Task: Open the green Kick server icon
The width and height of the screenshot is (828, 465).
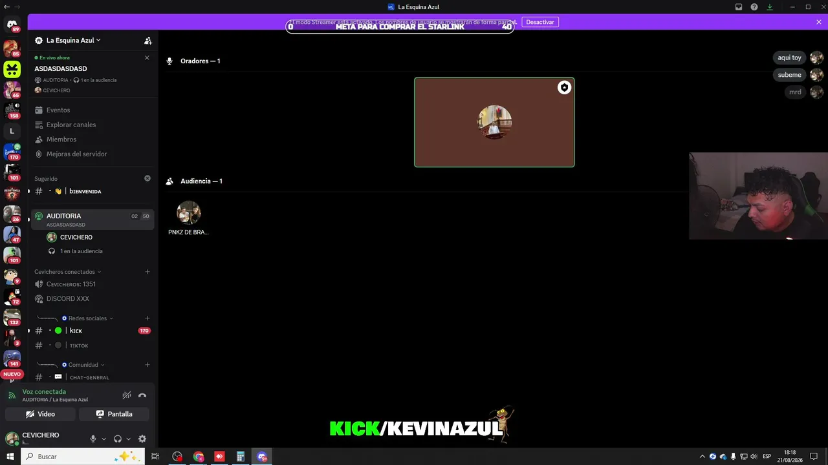Action: [12, 69]
